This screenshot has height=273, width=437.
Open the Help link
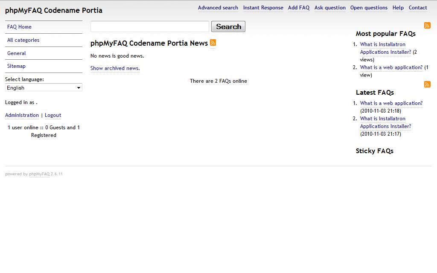(398, 8)
